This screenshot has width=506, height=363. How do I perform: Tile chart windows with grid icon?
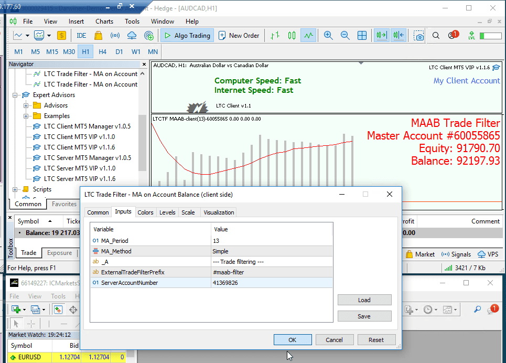362,36
